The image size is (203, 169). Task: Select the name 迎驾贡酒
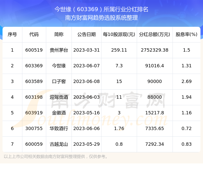click(x=59, y=97)
